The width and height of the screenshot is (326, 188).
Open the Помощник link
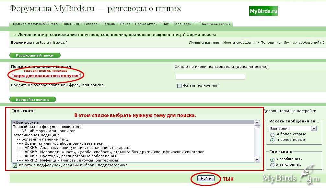click(270, 43)
